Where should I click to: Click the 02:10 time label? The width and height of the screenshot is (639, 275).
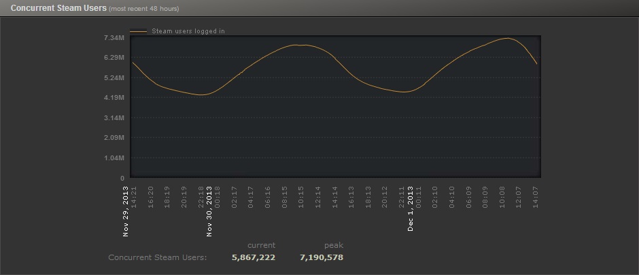click(x=435, y=198)
